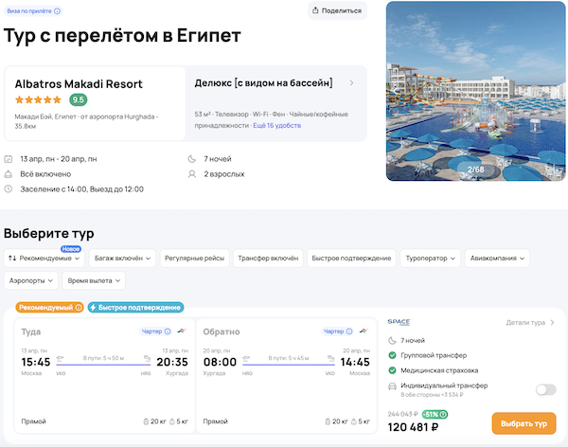Click the info icon next to the -51% discount
This screenshot has width=568, height=447.
click(x=445, y=414)
